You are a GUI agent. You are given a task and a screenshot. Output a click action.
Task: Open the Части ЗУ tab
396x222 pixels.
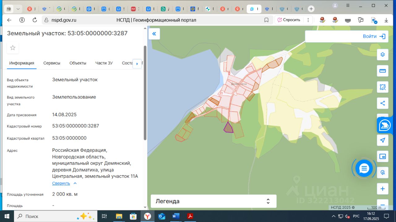104,63
